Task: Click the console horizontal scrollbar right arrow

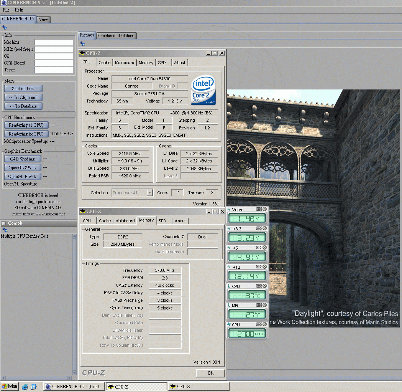Action: 69,378
